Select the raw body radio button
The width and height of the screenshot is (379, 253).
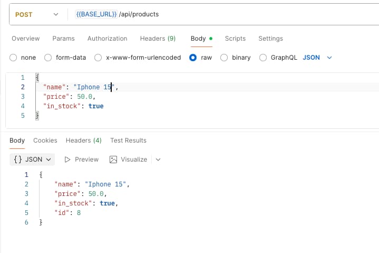coord(193,58)
